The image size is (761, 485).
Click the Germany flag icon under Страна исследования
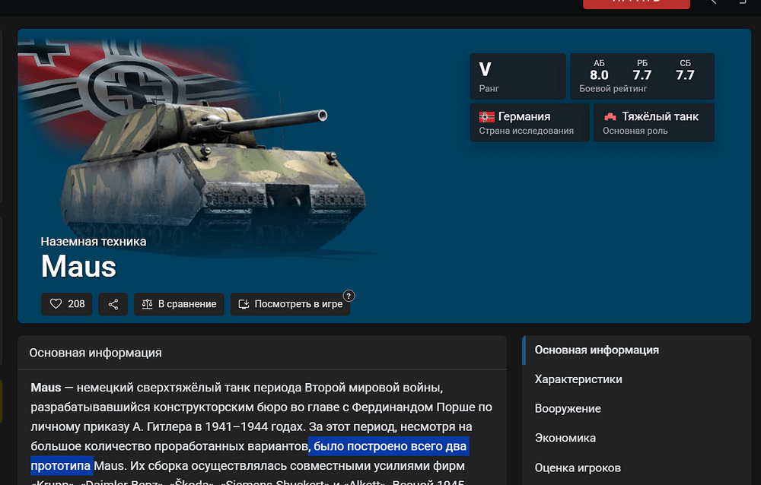pyautogui.click(x=486, y=117)
